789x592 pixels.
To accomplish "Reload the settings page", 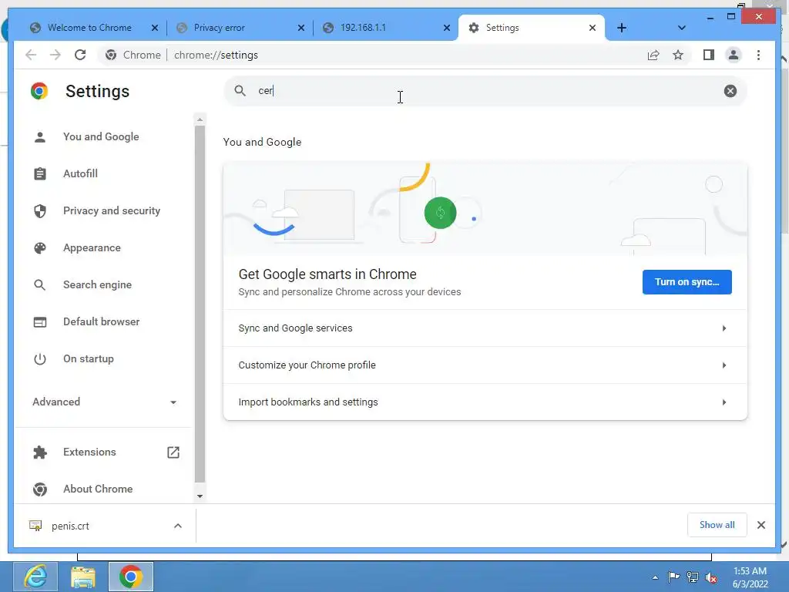I will [80, 55].
